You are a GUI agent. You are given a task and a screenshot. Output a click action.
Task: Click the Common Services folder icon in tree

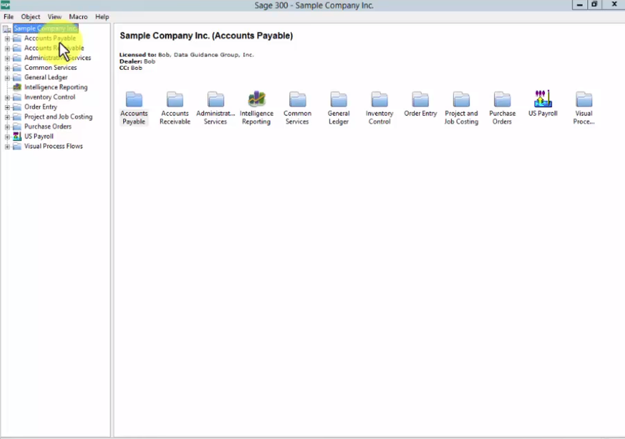pos(17,67)
